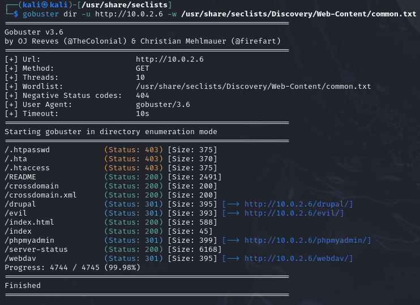Open the http://10.0.2.6/webdav/ redirect link
Image resolution: width=420 pixels, height=305 pixels.
coord(298,259)
